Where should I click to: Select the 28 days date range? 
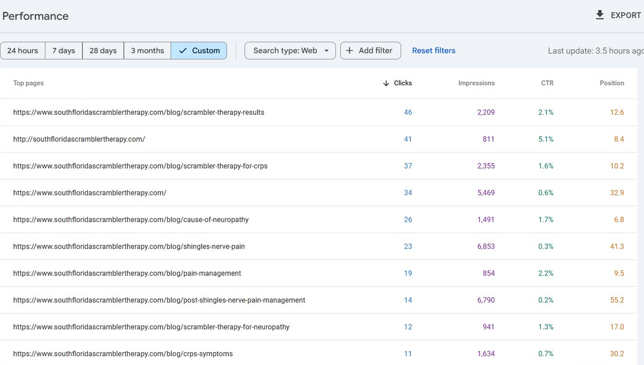(x=103, y=51)
